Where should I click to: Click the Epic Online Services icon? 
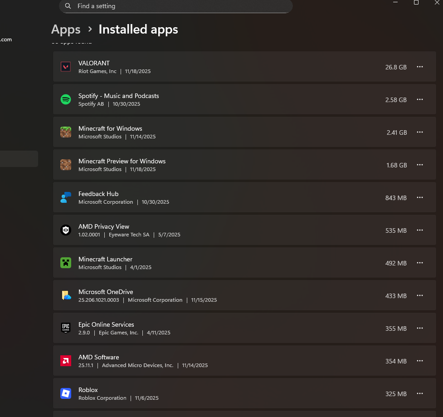tap(66, 328)
